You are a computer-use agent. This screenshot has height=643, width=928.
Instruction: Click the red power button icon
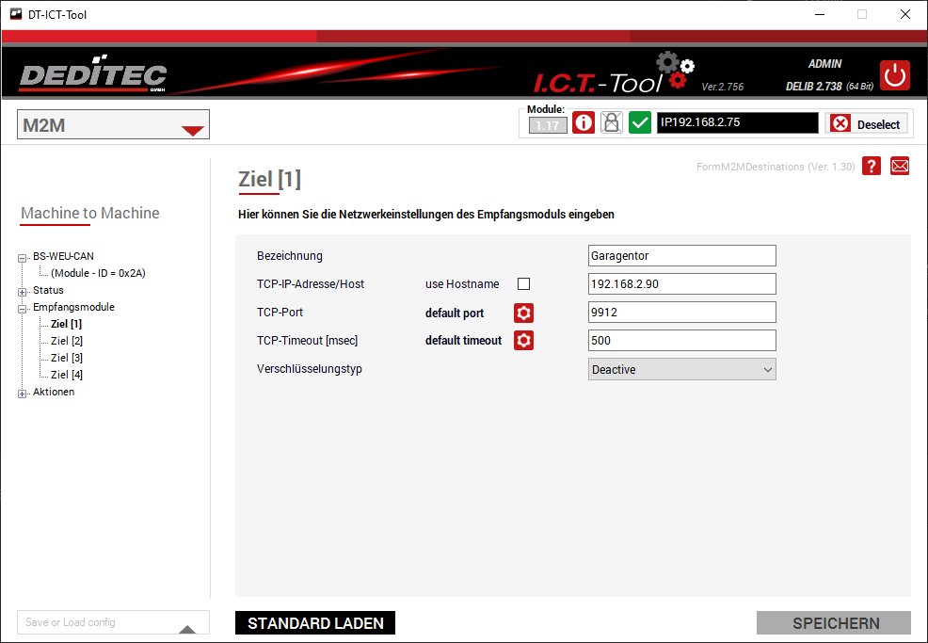894,75
